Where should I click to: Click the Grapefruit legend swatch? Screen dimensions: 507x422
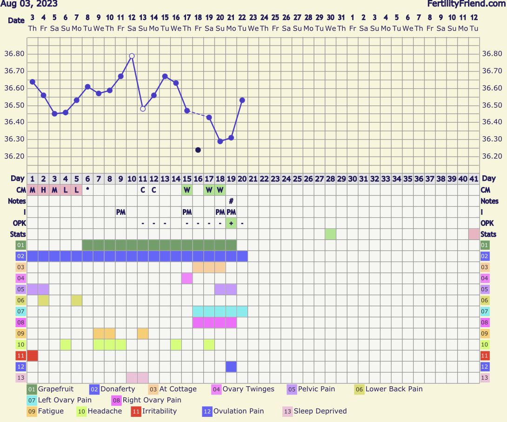(32, 389)
